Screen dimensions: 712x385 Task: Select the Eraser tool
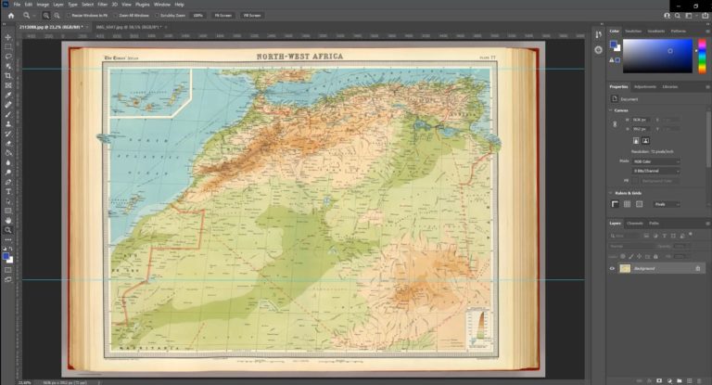point(8,144)
